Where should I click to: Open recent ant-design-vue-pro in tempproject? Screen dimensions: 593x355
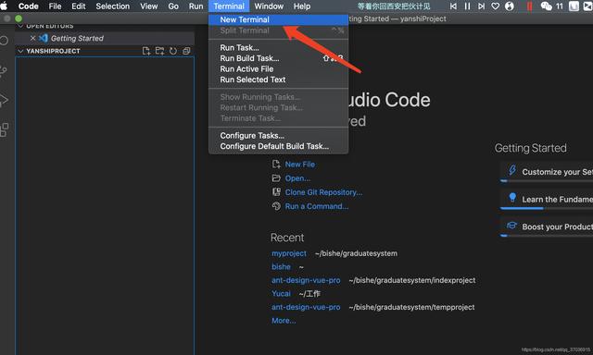tap(306, 307)
